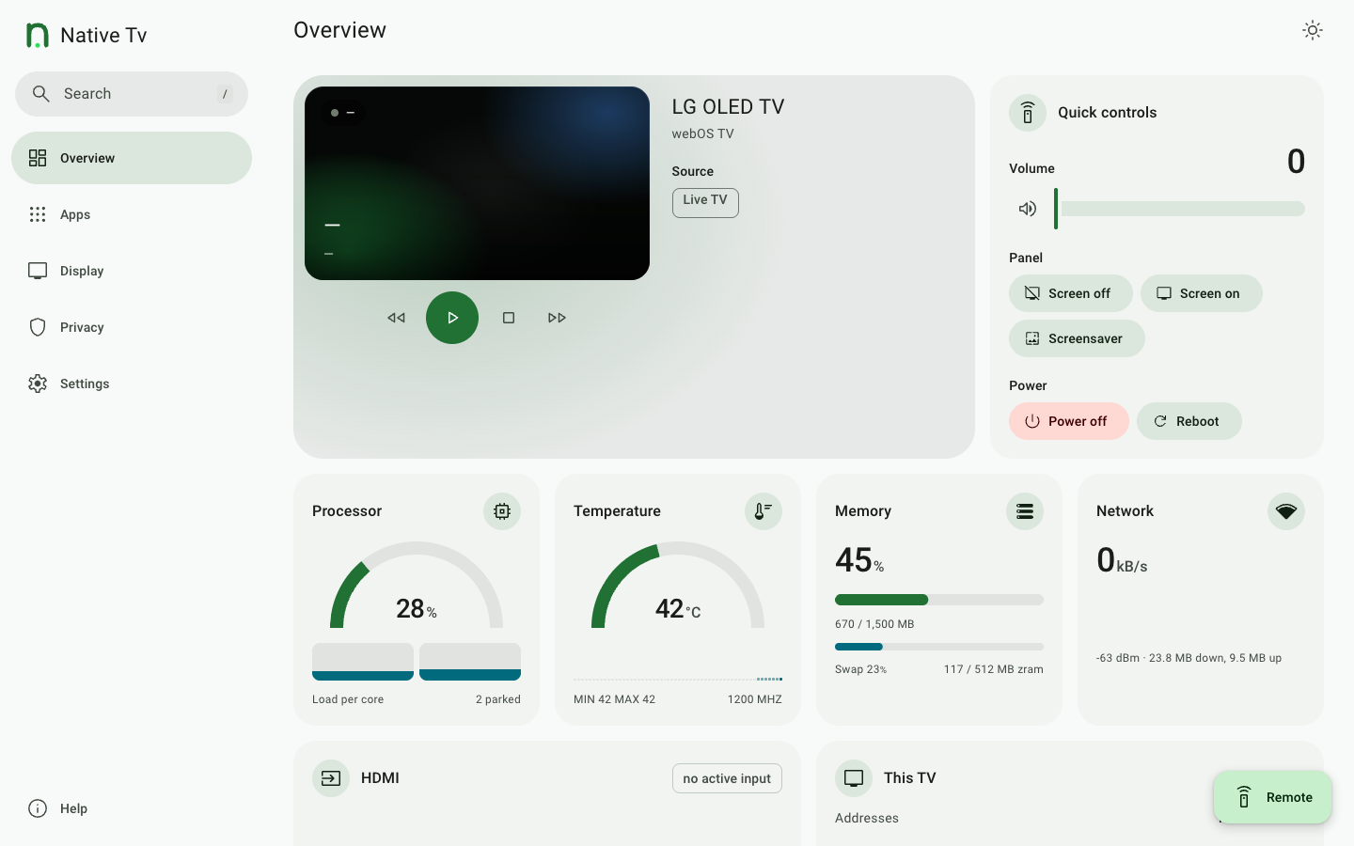Turn the panel on with Screen on
This screenshot has height=846, width=1354.
tap(1201, 293)
